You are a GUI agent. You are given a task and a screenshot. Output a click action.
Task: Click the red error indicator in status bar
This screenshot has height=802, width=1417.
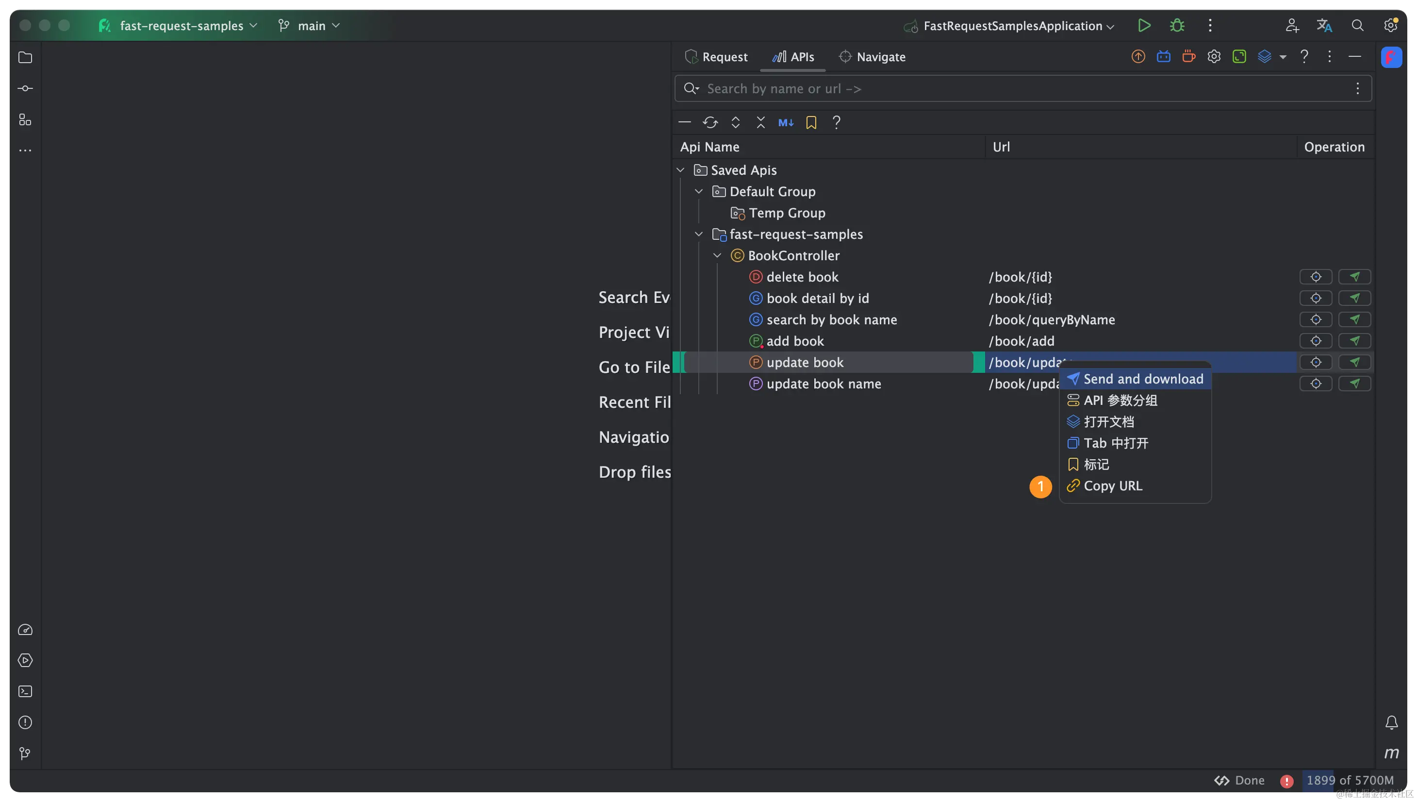point(1286,781)
